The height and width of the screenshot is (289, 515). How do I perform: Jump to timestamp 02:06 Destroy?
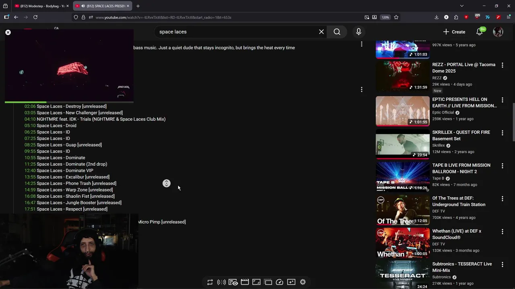30,106
